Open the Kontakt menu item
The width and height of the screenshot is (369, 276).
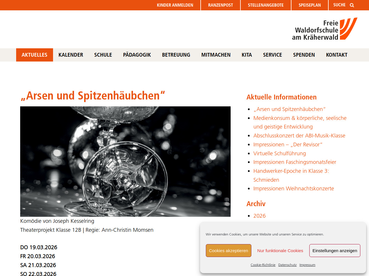coord(336,55)
